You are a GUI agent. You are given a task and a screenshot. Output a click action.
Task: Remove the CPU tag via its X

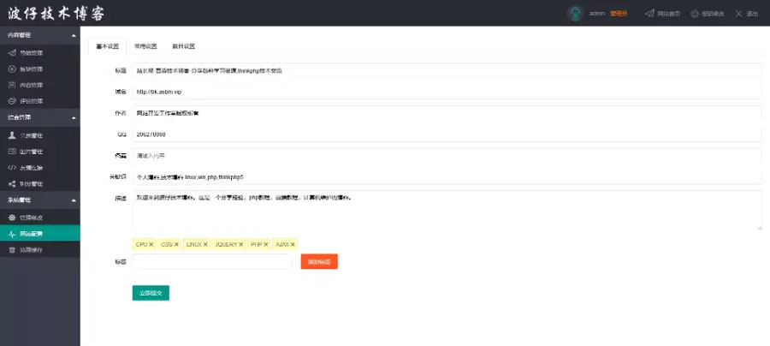pyautogui.click(x=151, y=244)
